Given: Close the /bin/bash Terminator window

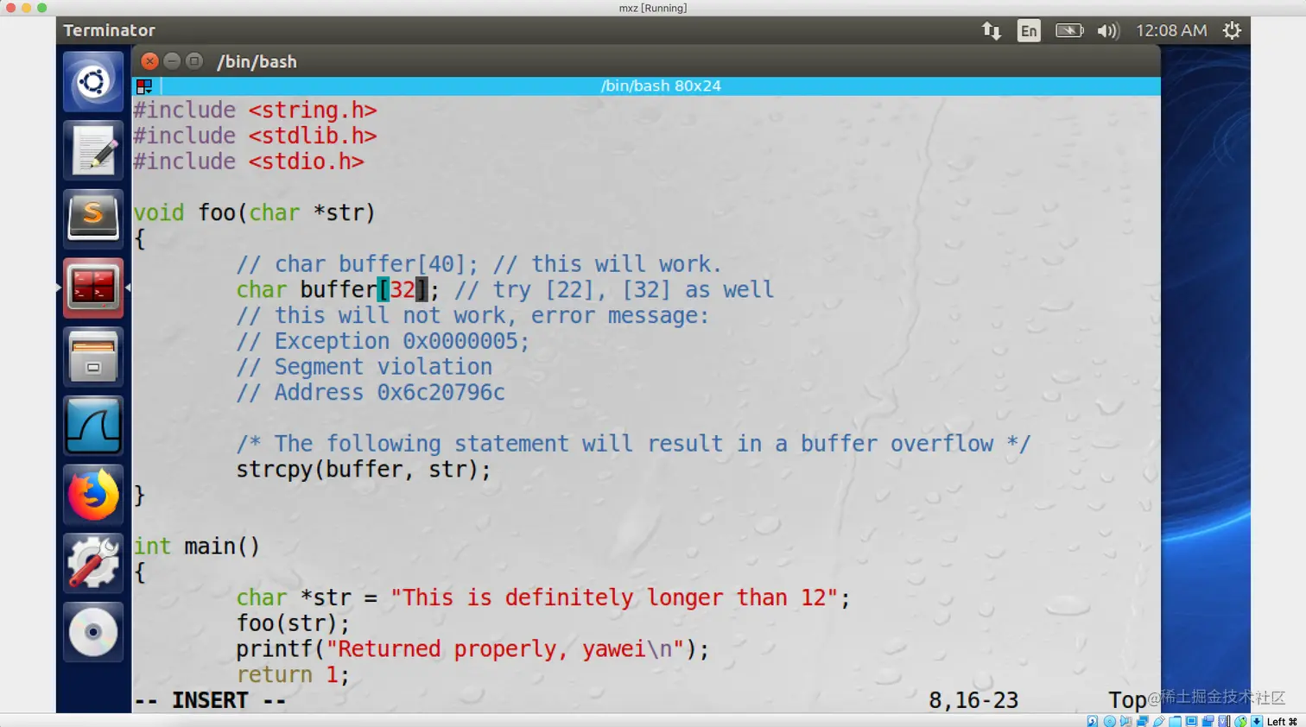Looking at the screenshot, I should tap(149, 61).
